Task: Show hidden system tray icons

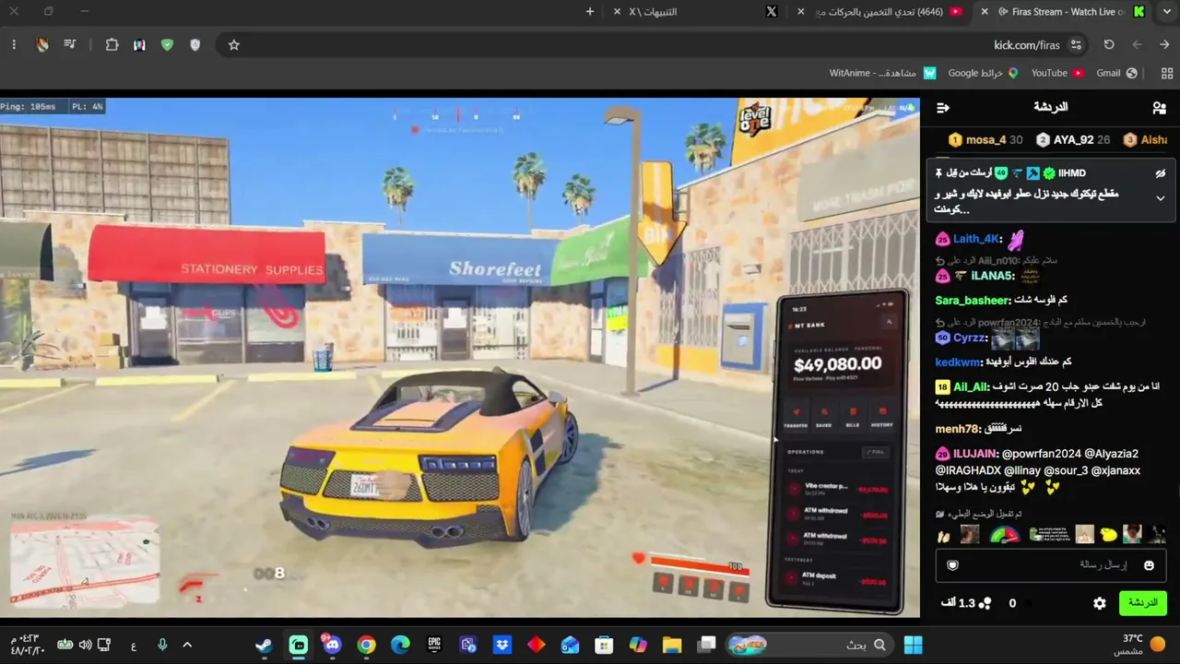Action: pos(187,645)
